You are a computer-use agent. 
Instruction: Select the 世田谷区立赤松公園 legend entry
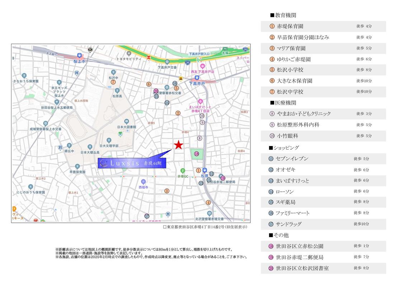tap(323, 246)
